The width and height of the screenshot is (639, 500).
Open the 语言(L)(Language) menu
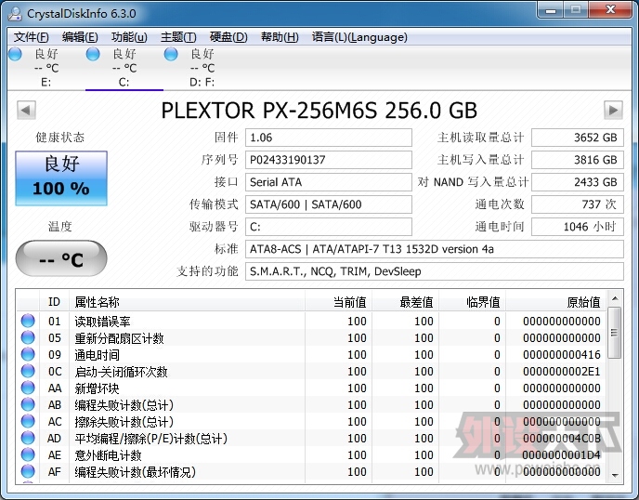click(x=359, y=37)
